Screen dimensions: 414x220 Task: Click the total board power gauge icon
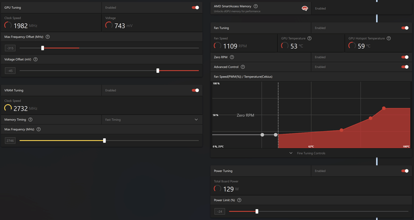217,188
